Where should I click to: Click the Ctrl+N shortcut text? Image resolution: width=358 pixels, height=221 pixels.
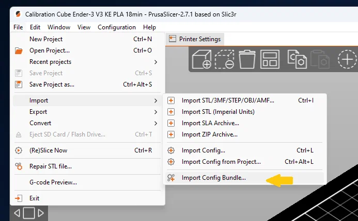click(143, 39)
